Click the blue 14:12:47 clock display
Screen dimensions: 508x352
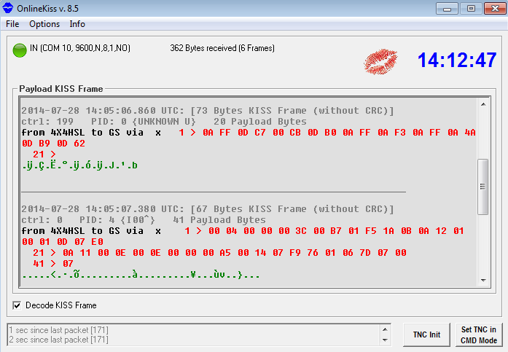tap(457, 60)
